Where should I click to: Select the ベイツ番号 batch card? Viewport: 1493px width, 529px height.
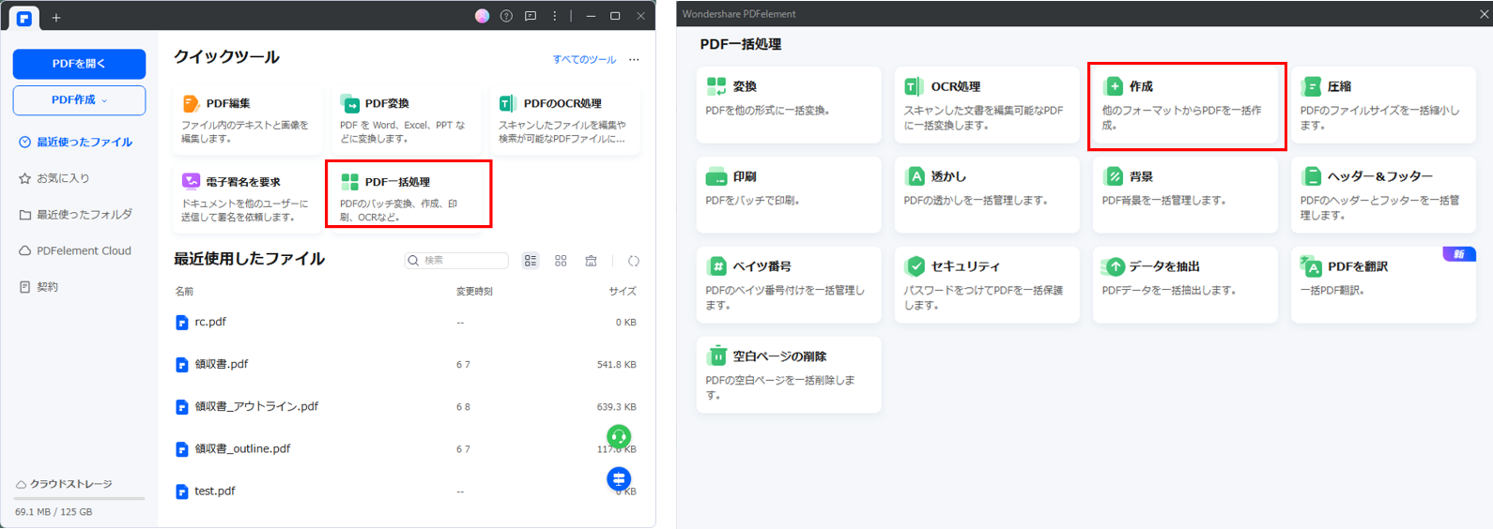[x=789, y=285]
